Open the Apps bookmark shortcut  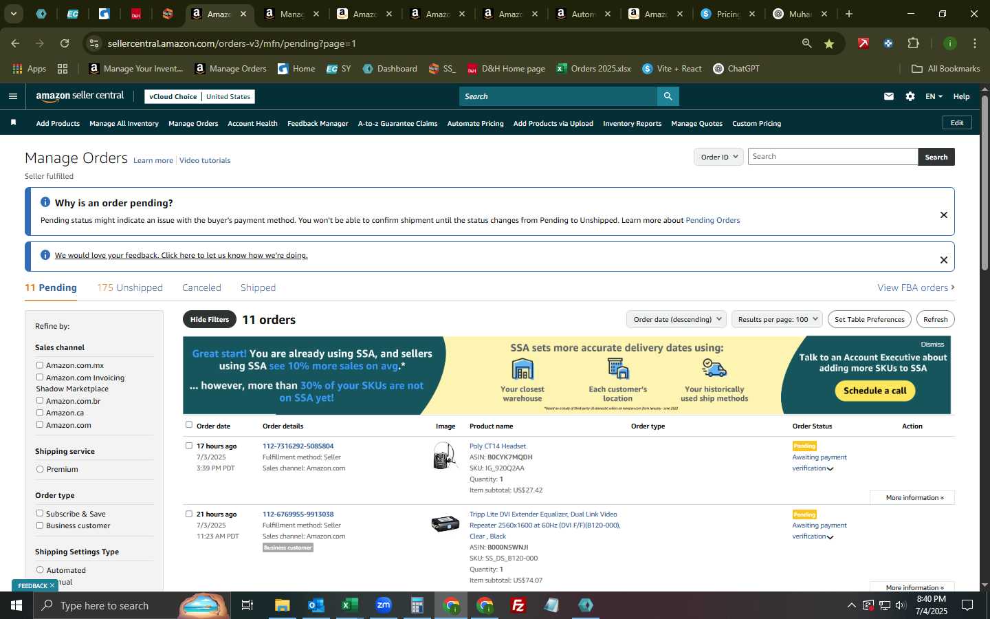(x=29, y=69)
